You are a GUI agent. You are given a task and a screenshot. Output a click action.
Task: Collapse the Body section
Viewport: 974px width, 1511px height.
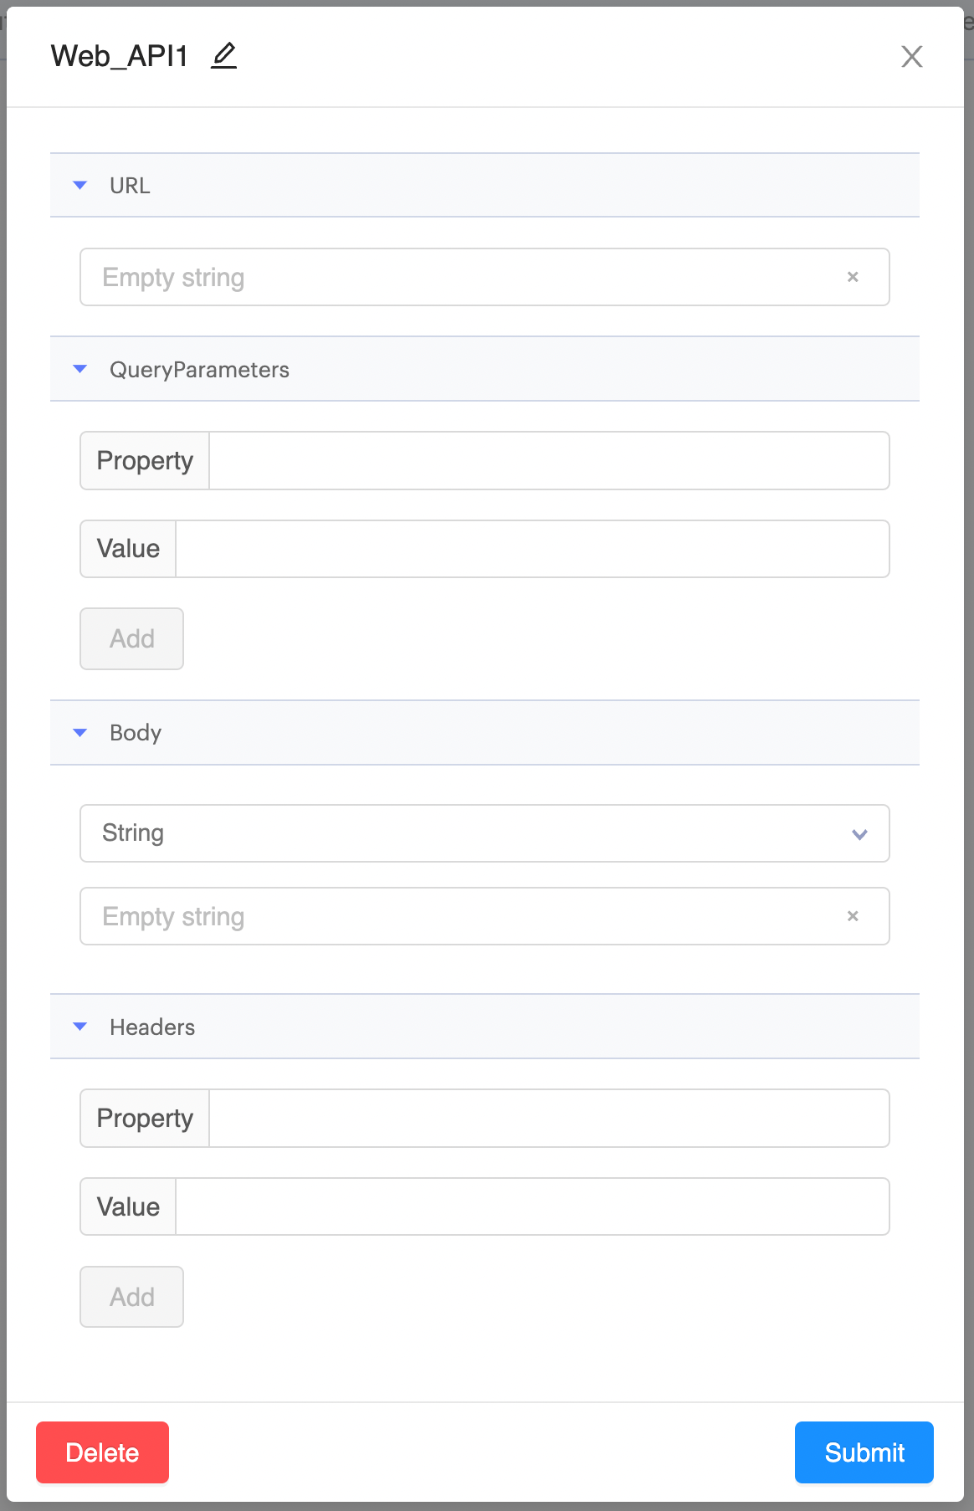(80, 733)
